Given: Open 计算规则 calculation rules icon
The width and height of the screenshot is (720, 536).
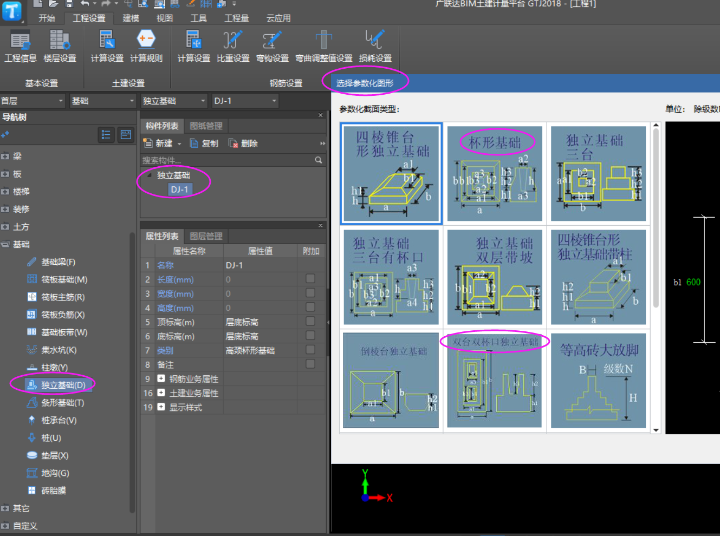Looking at the screenshot, I should click(x=146, y=47).
